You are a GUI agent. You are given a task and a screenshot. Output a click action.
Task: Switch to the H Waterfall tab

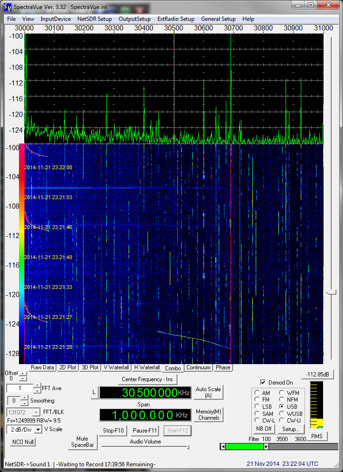(x=147, y=367)
